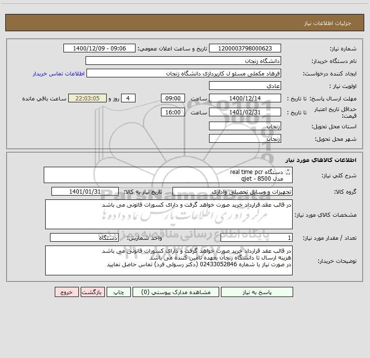The width and height of the screenshot is (370, 358).
Task: Click the تعداد / مقدار مورد نیاز label
Action: (330, 238)
